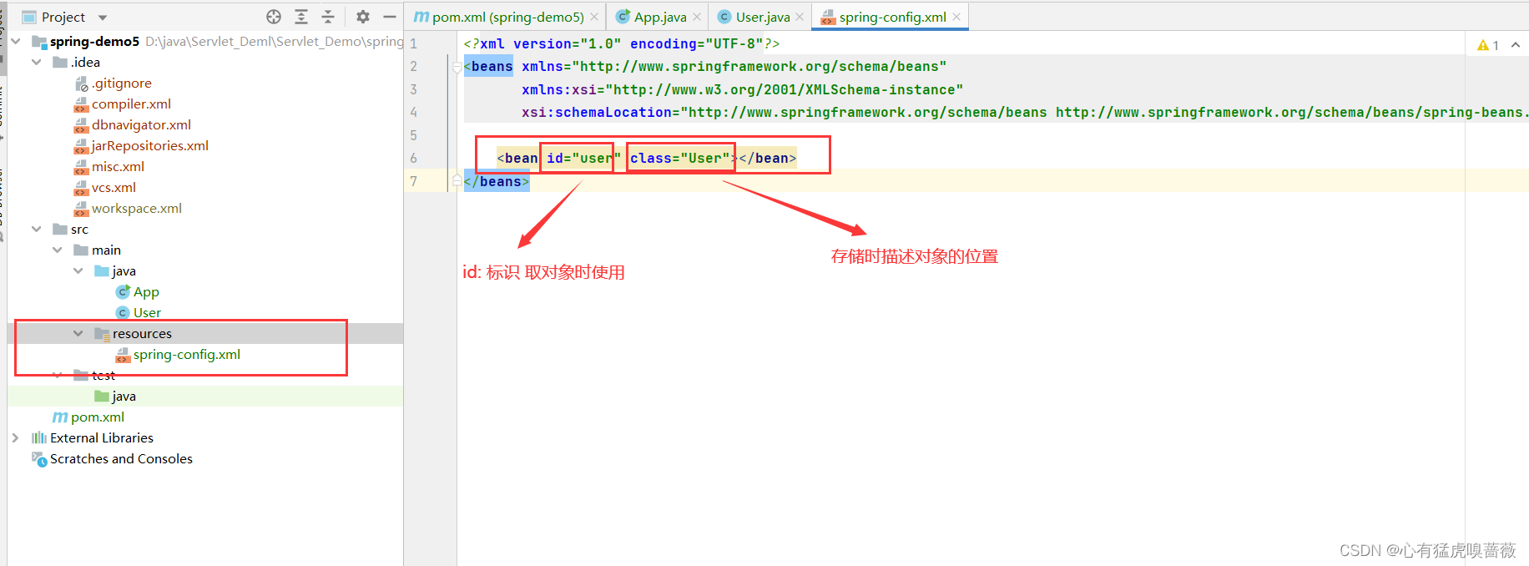This screenshot has height=566, width=1529.
Task: Close the User.java editor tab
Action: (800, 17)
